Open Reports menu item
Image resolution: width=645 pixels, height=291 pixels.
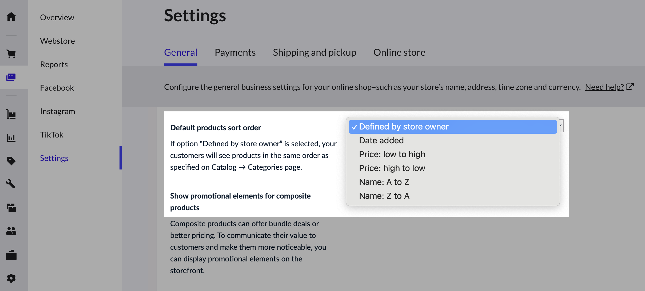coord(54,64)
